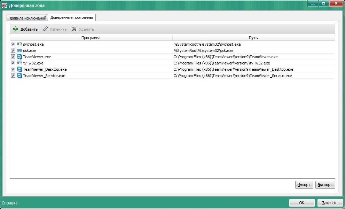
Task: Click the TeamViewer_Desktop.exe icon
Action: point(19,69)
